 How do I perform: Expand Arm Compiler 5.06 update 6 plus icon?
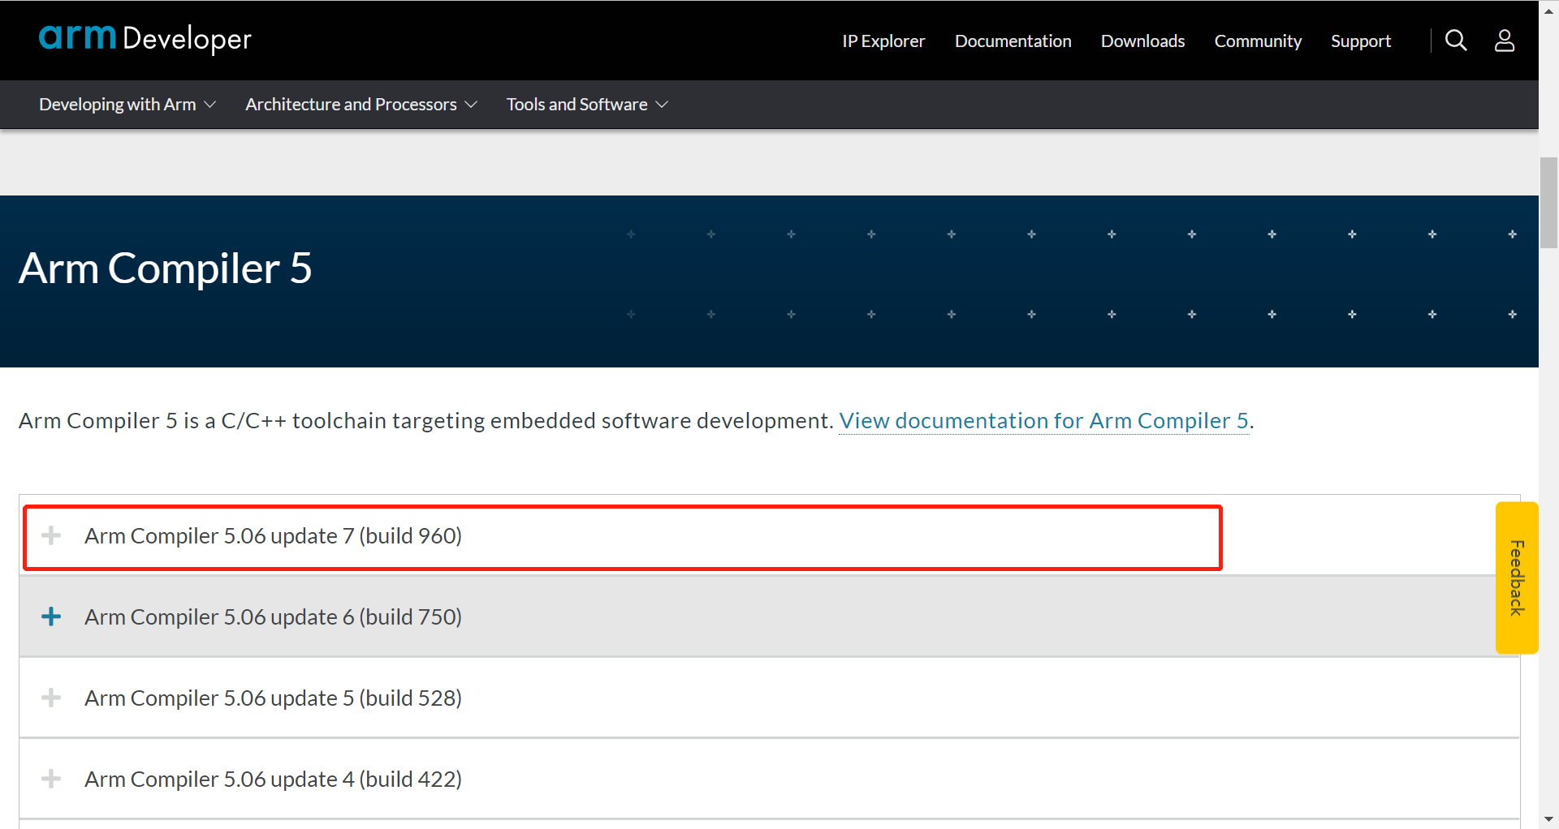click(x=51, y=616)
